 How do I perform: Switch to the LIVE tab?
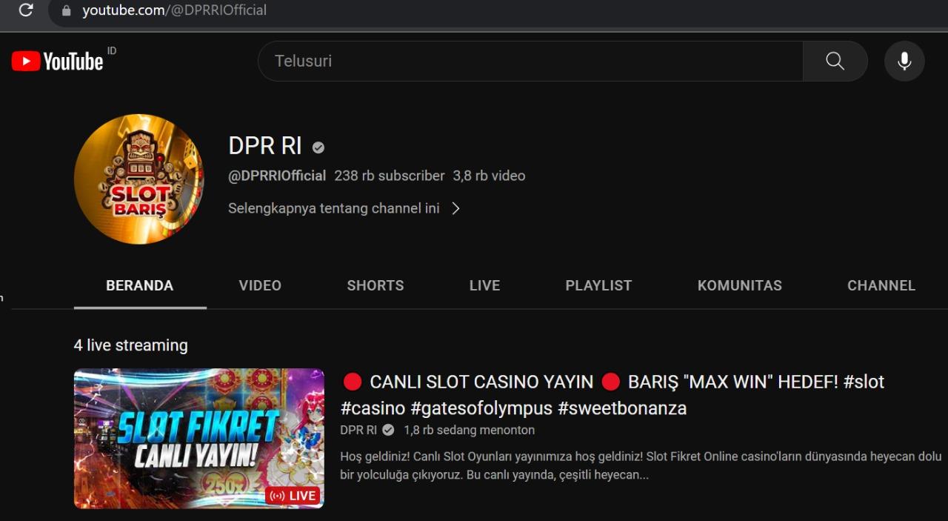484,285
